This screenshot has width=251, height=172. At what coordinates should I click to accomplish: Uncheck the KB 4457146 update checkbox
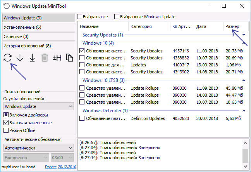pyautogui.click(x=82, y=51)
